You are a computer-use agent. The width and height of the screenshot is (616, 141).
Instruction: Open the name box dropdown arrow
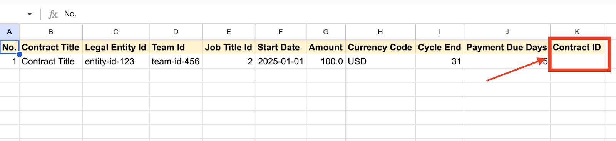point(30,14)
